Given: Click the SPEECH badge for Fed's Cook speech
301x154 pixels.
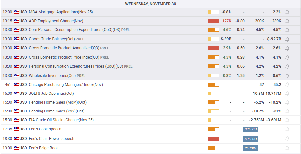Looking at the screenshot, I should point(251,129).
